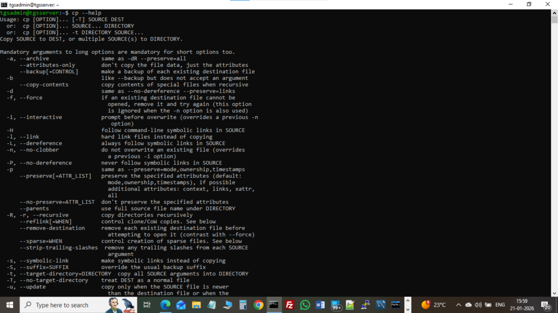This screenshot has height=313, width=558.
Task: Click the terminal scrollbar down arrow
Action: click(554, 293)
